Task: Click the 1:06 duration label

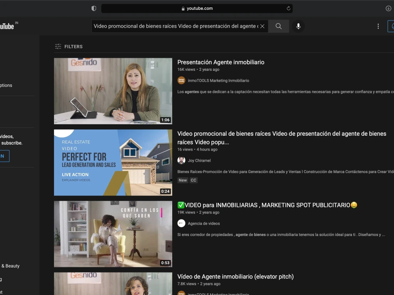Action: click(165, 120)
